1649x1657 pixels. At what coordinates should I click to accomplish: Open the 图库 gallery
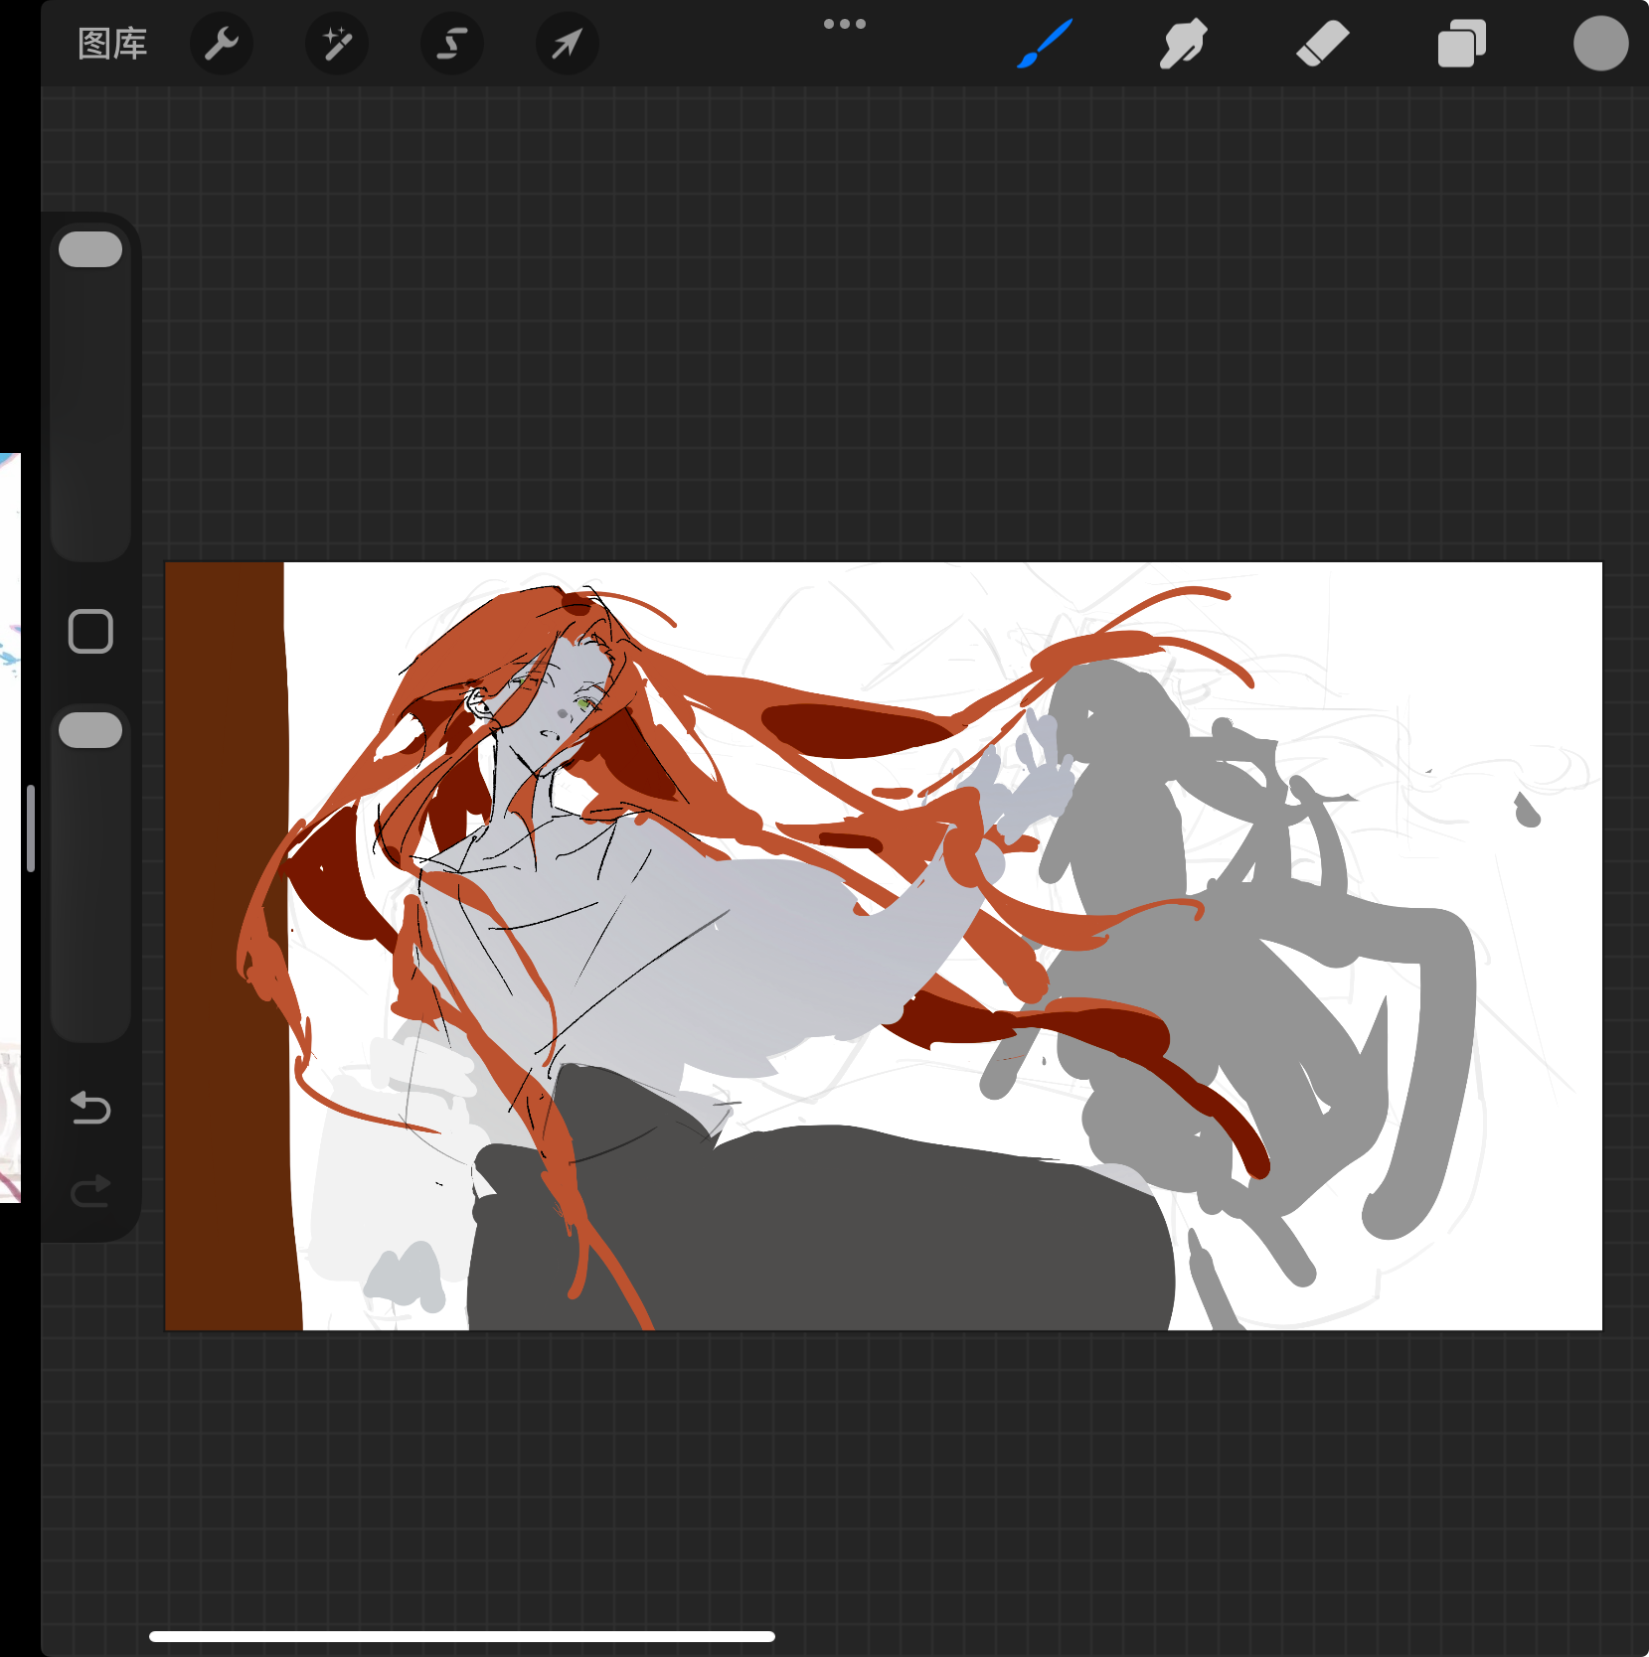pyautogui.click(x=112, y=44)
